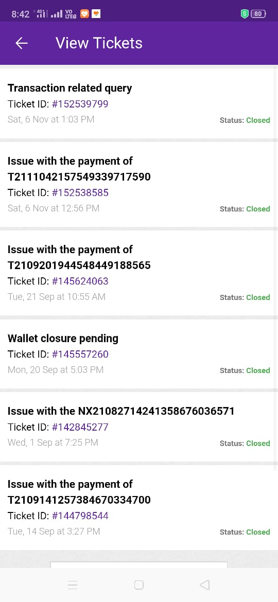
Task: Tap Android recent apps menu icon
Action: (x=73, y=585)
